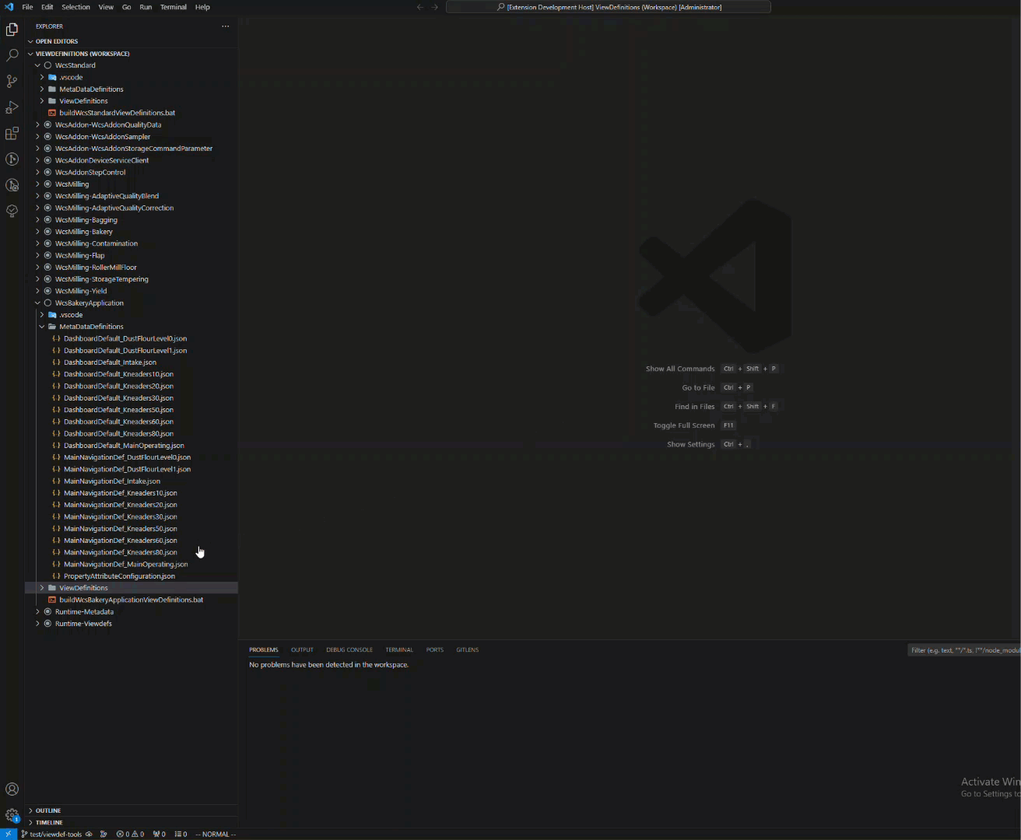
Task: Open the Run and Debug view
Action: point(12,107)
